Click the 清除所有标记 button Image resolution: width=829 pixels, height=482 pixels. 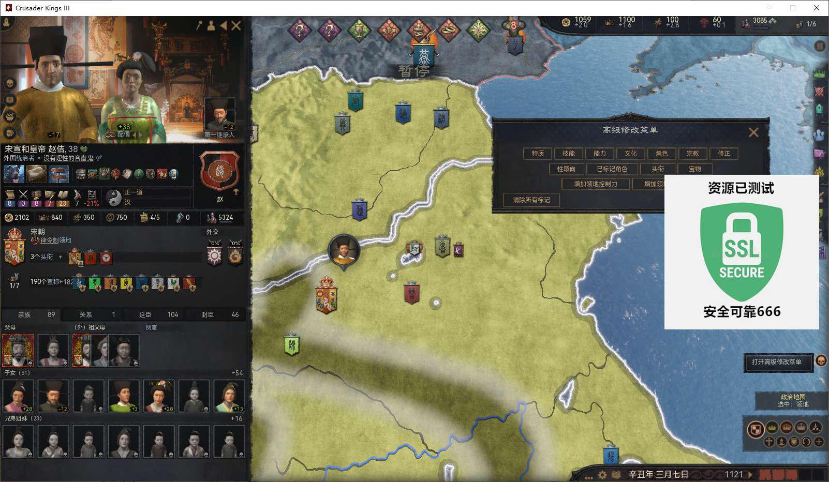pos(531,200)
